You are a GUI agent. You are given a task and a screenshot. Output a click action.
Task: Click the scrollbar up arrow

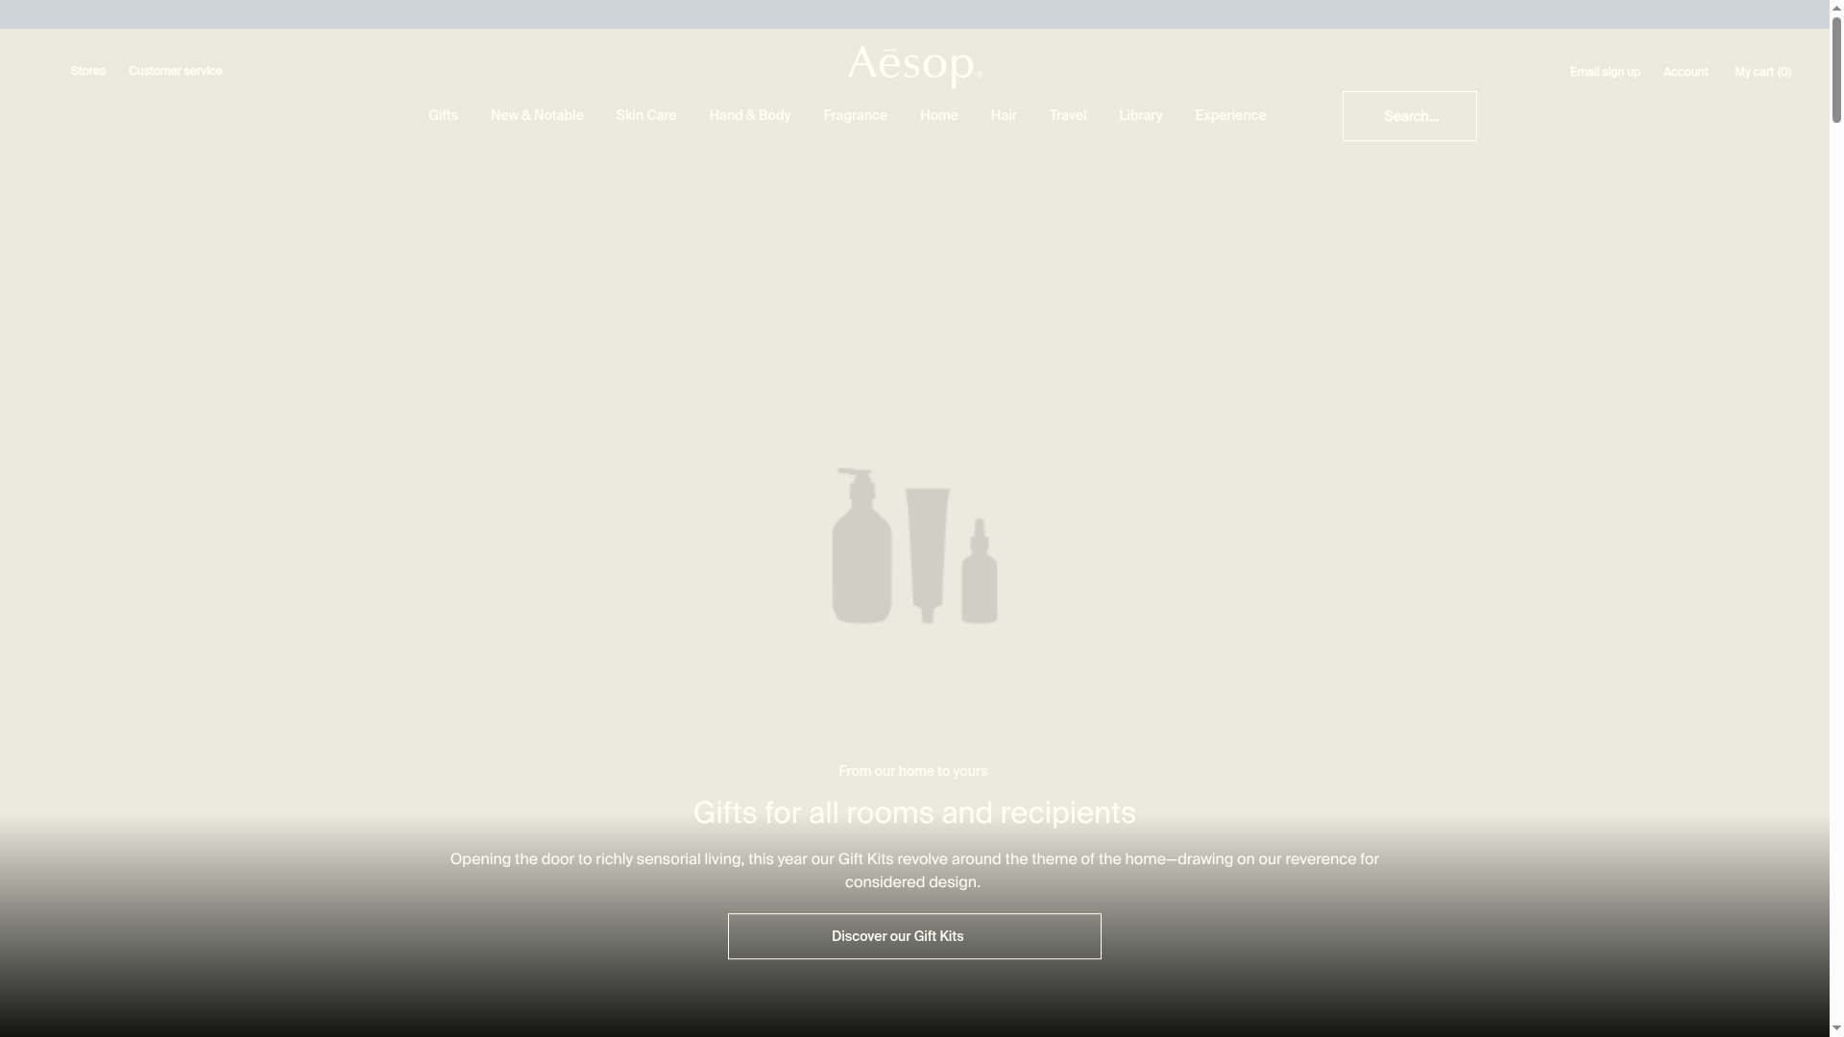click(x=1834, y=8)
